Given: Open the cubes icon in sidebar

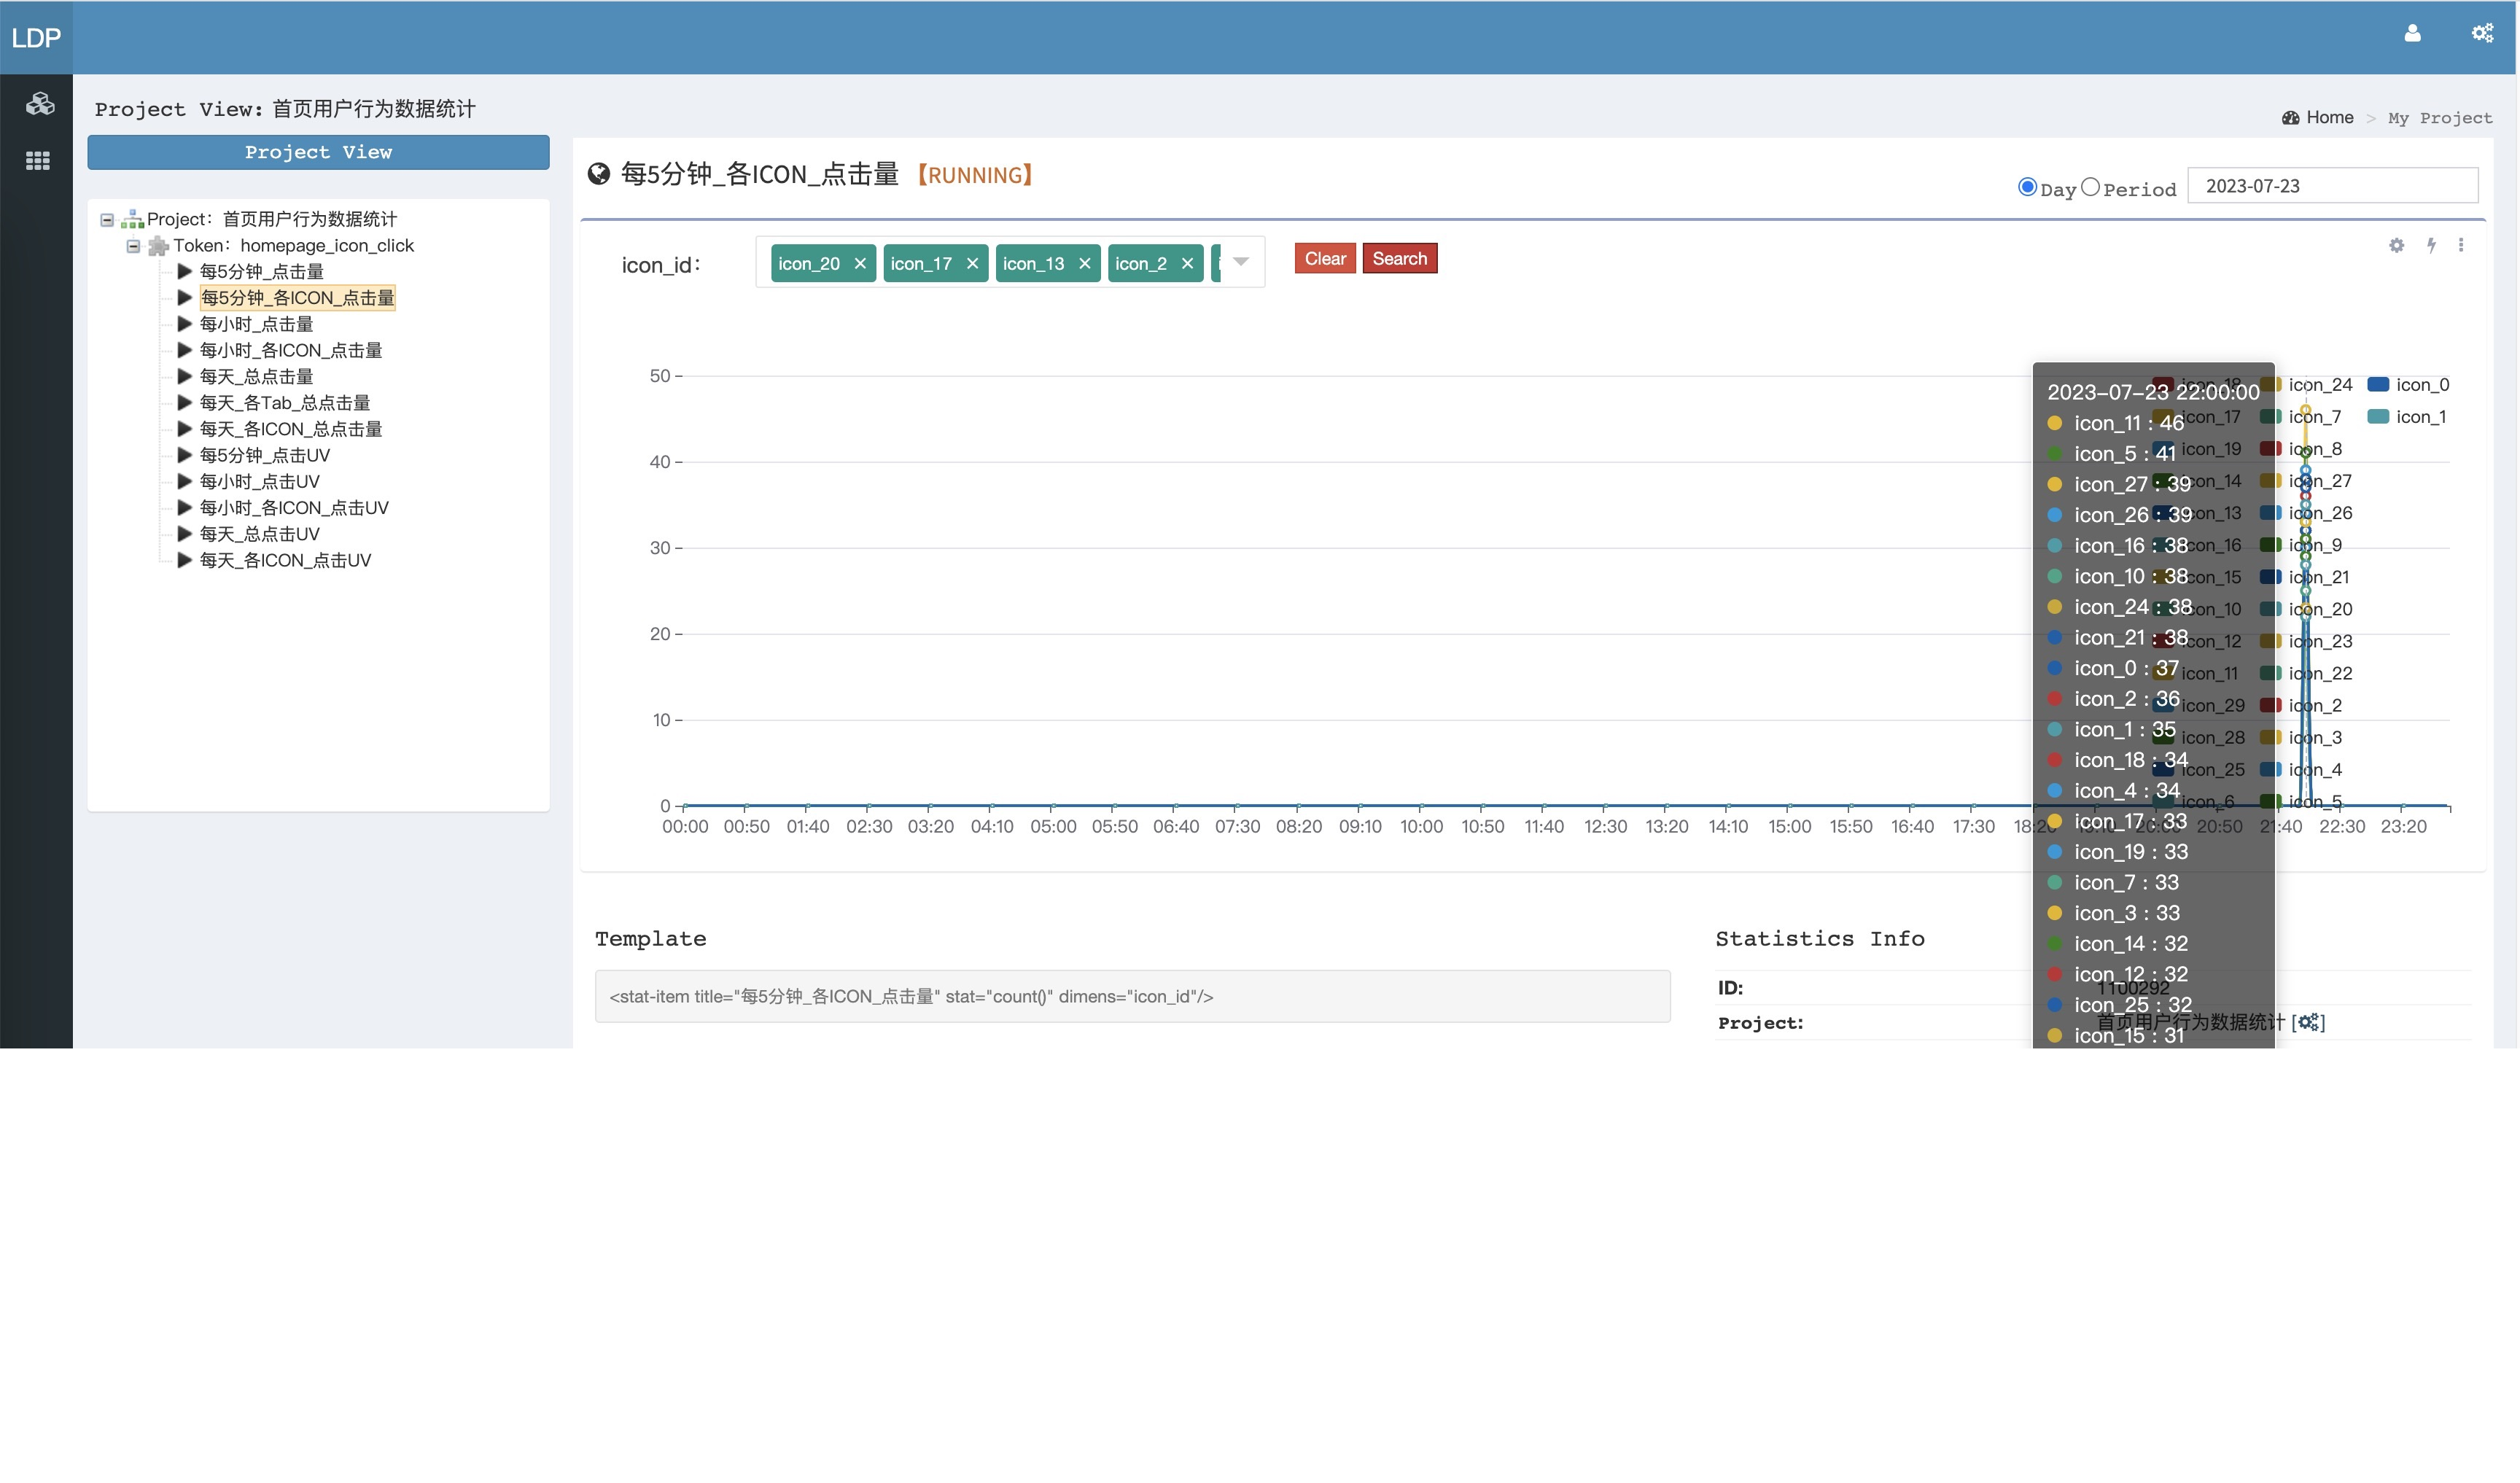Looking at the screenshot, I should point(39,104).
